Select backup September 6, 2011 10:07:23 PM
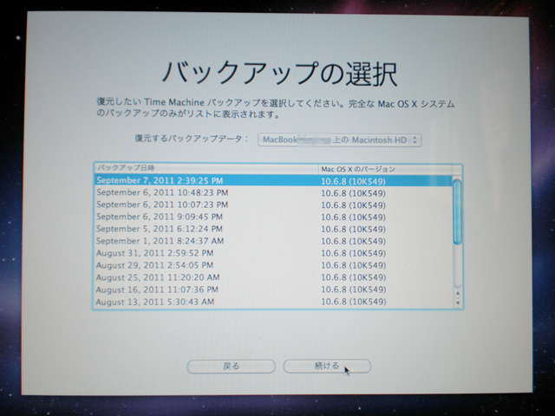555x416 pixels. tap(273, 205)
